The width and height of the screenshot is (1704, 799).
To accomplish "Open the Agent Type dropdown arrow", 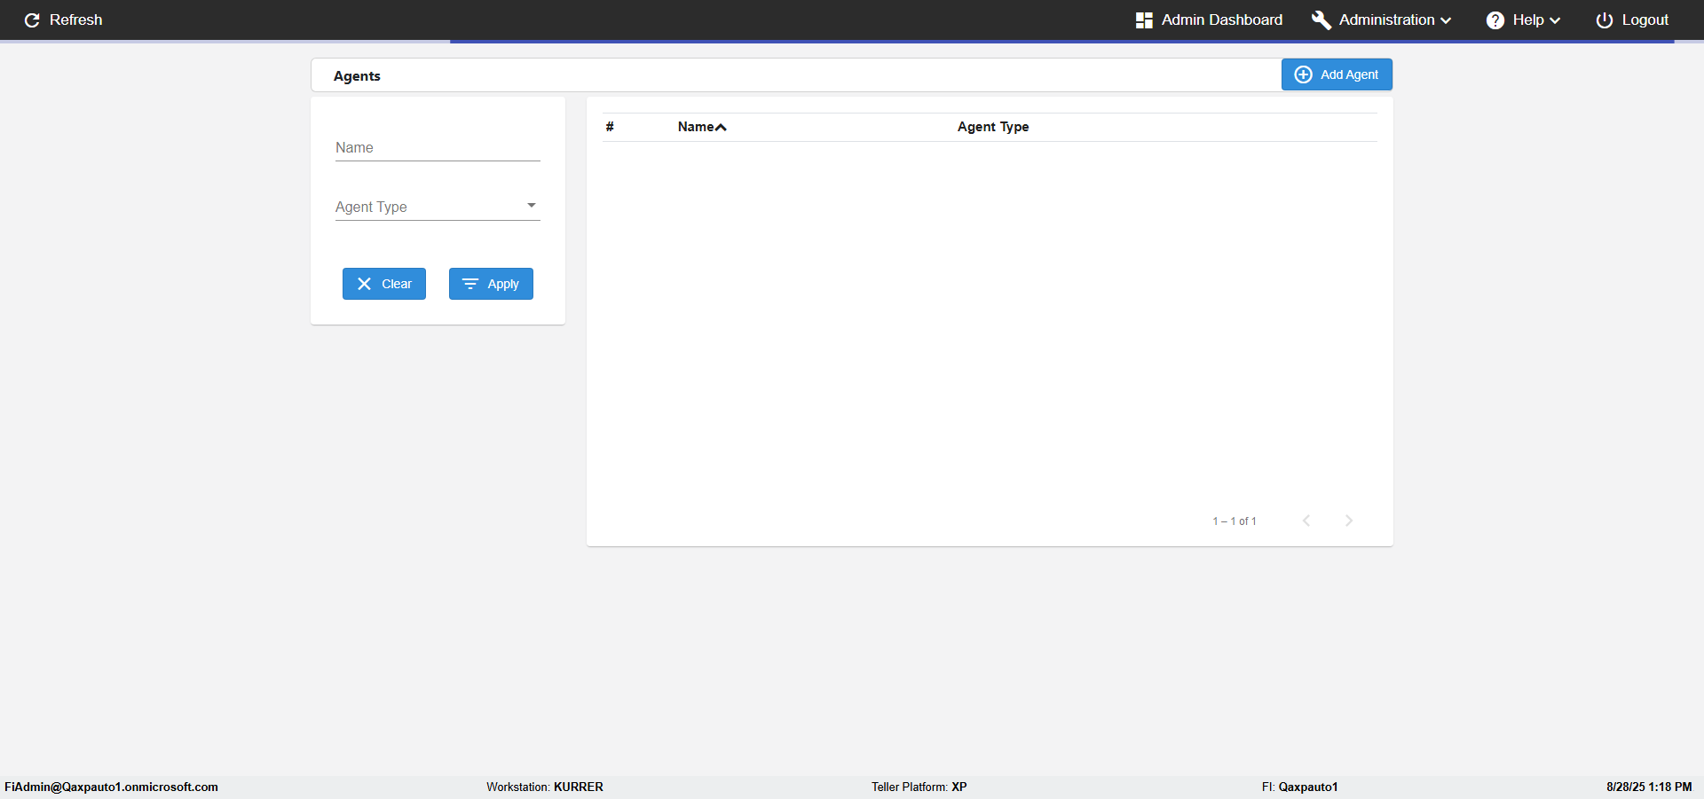I will pos(532,206).
